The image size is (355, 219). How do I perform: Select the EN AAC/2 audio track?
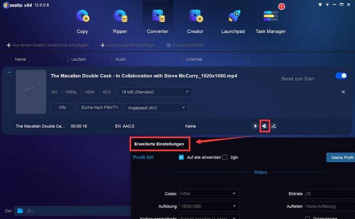[x=125, y=126]
